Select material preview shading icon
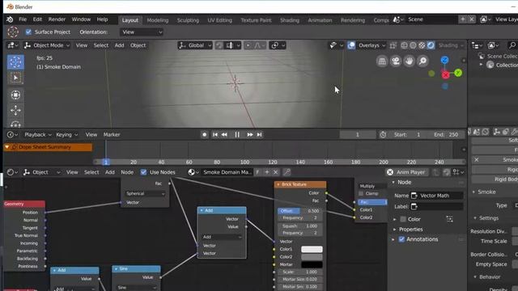Viewport: 518px width, 291px height. point(422,45)
